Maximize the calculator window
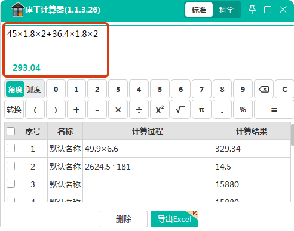The height and width of the screenshot is (231, 294). 268,10
